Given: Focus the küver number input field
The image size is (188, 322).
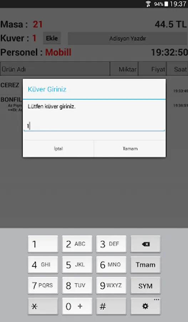Looking at the screenshot, I should (94, 126).
